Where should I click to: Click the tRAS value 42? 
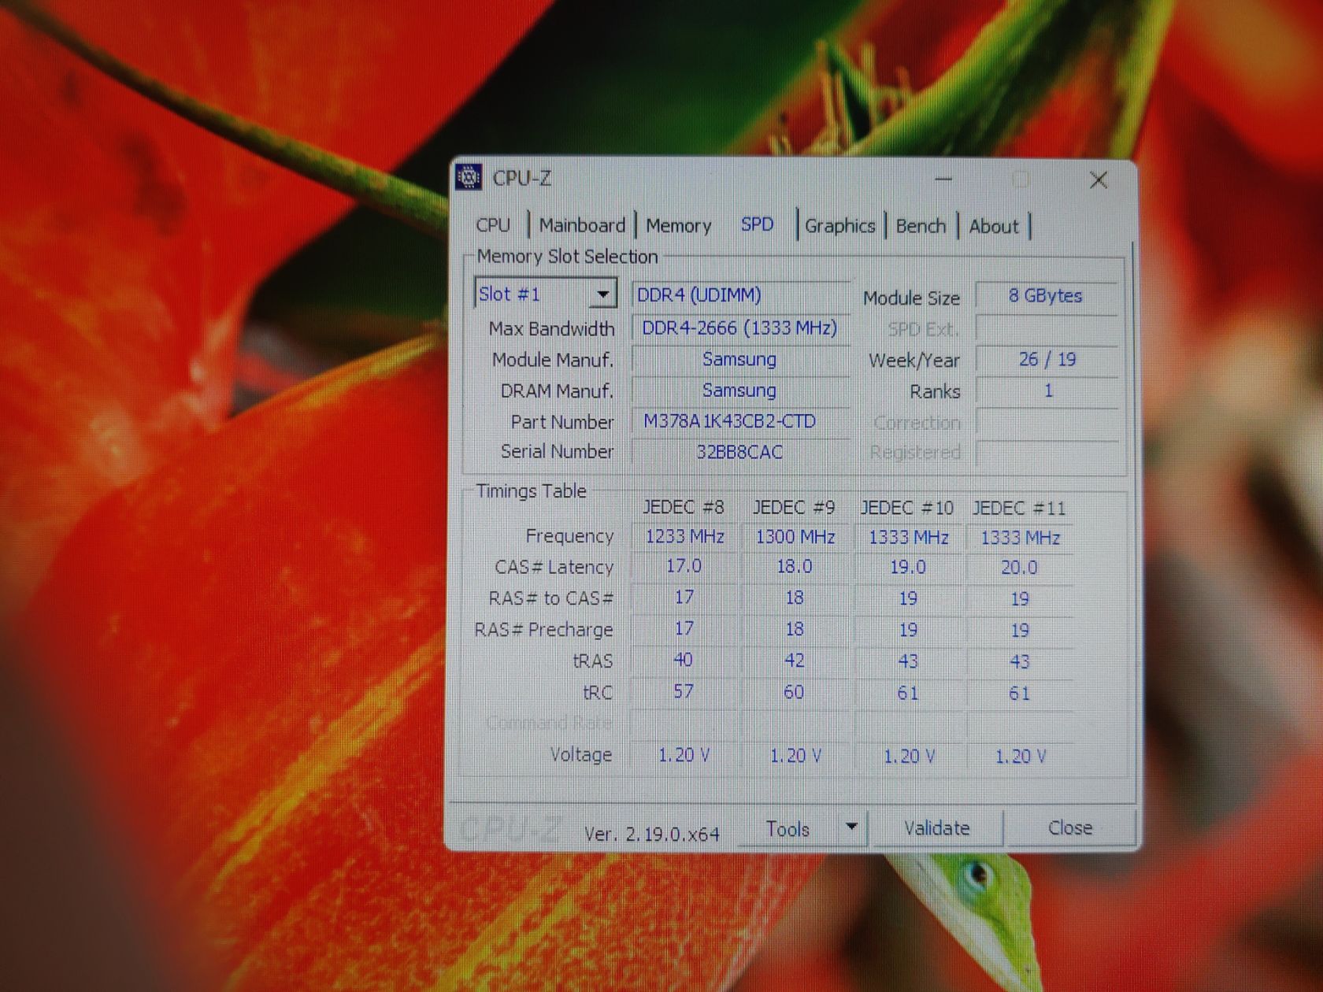(x=795, y=661)
